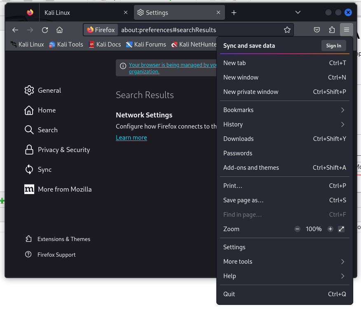Choose New window from the menu
The width and height of the screenshot is (361, 309).
(285, 77)
